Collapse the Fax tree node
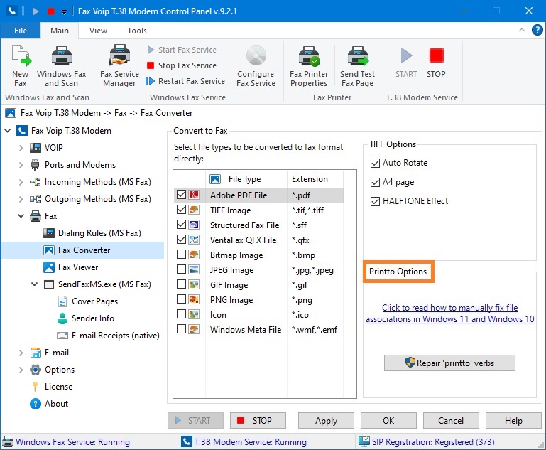This screenshot has height=450, width=546. [x=21, y=216]
